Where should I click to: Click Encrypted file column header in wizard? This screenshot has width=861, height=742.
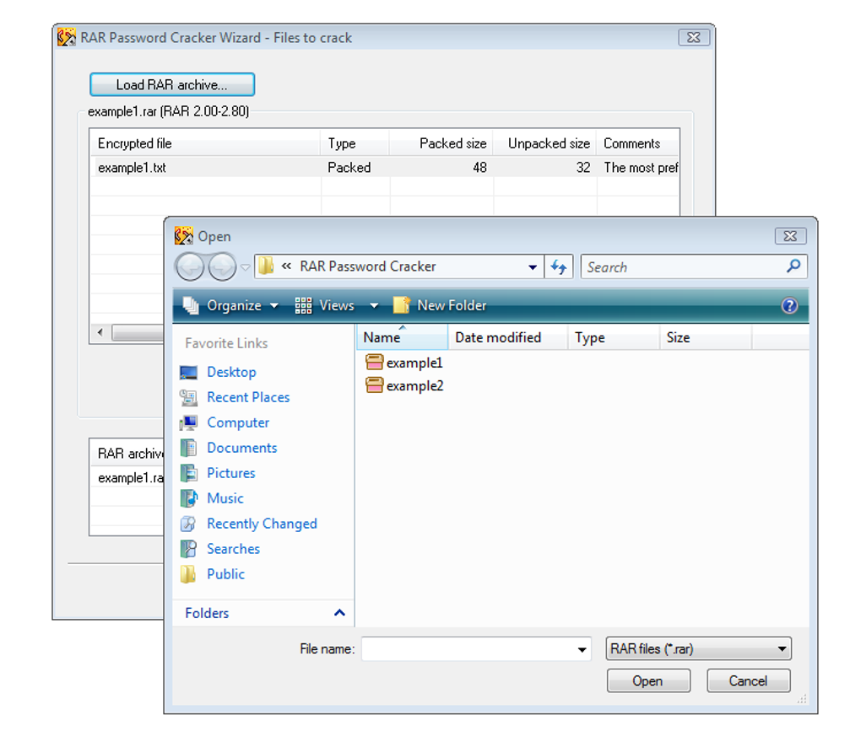point(205,143)
